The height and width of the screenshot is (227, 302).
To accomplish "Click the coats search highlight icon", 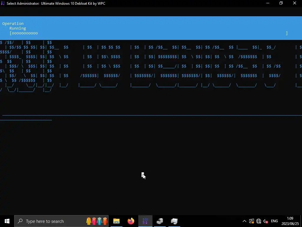I will pos(97,221).
